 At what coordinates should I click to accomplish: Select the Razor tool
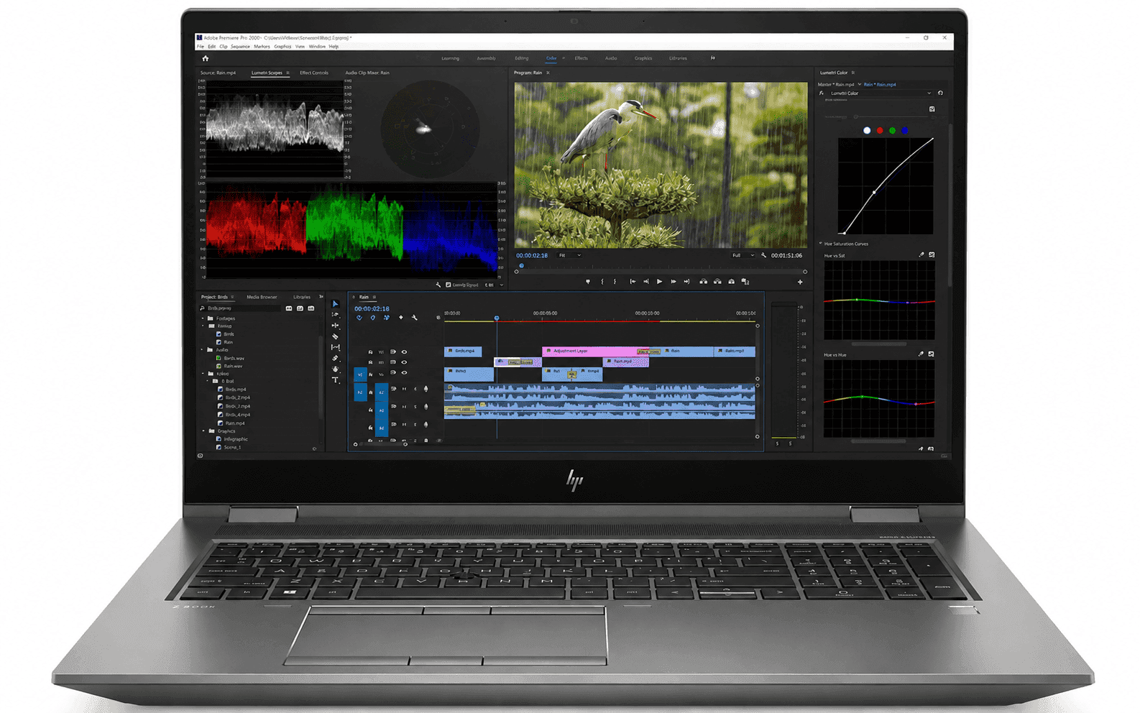[335, 336]
